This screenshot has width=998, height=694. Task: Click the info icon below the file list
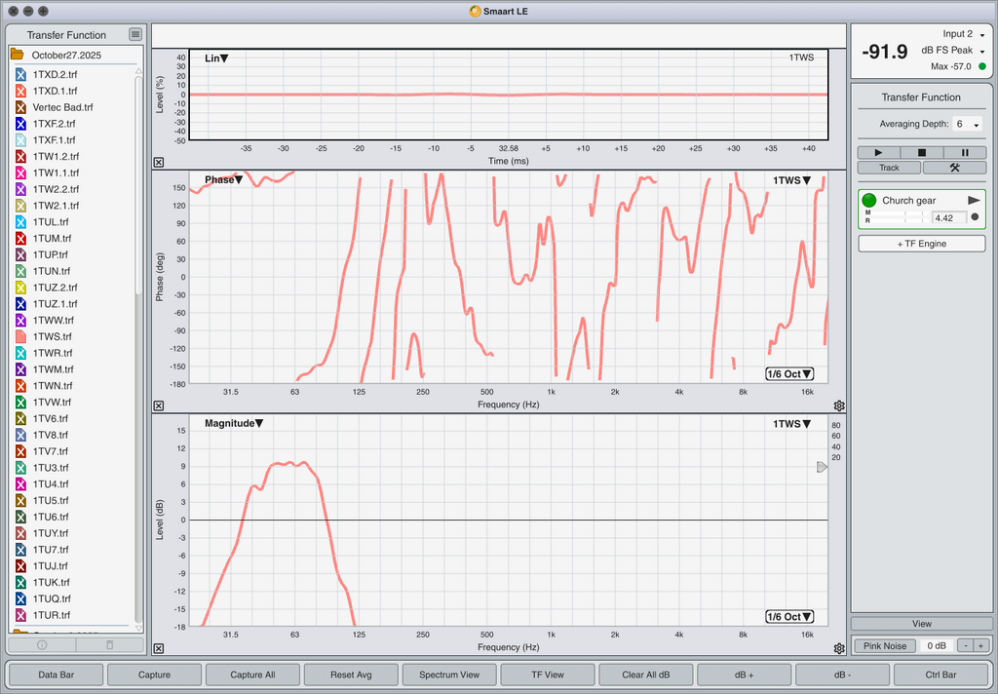click(x=42, y=644)
